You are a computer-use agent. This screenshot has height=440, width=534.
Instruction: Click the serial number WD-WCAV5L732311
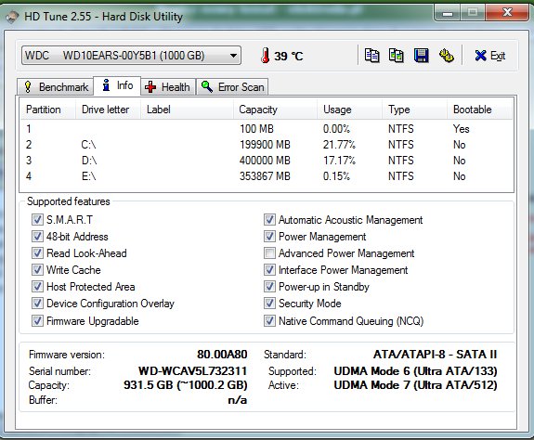click(x=193, y=370)
